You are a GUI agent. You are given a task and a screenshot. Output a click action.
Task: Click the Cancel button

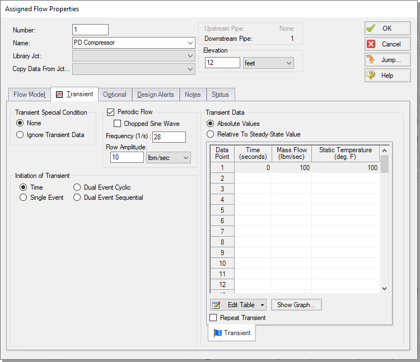388,44
